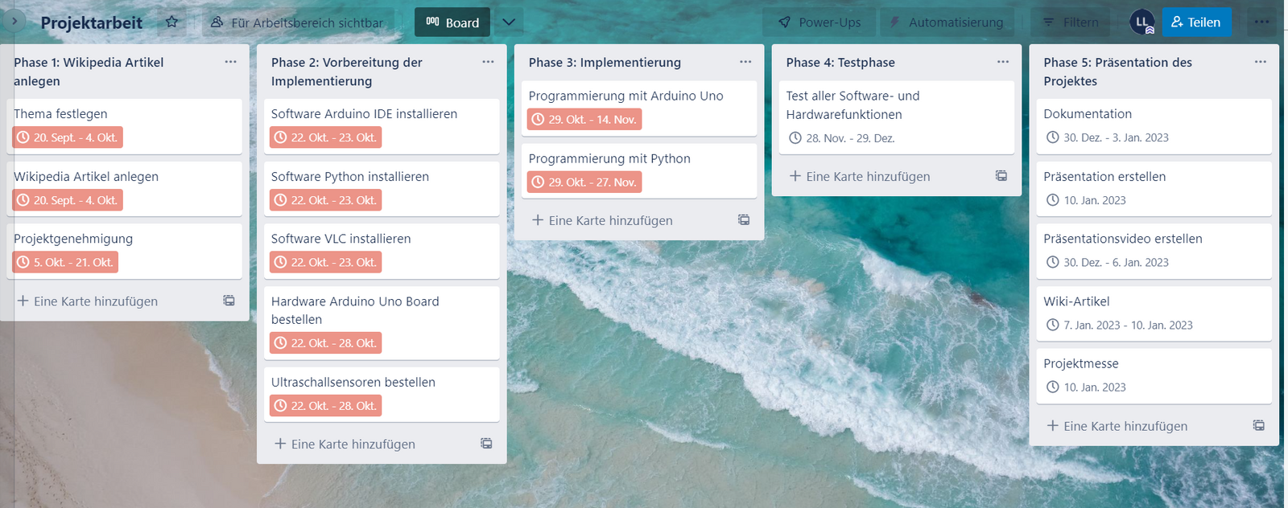
Task: Create card from template in Phase 4
Action: [x=1001, y=176]
